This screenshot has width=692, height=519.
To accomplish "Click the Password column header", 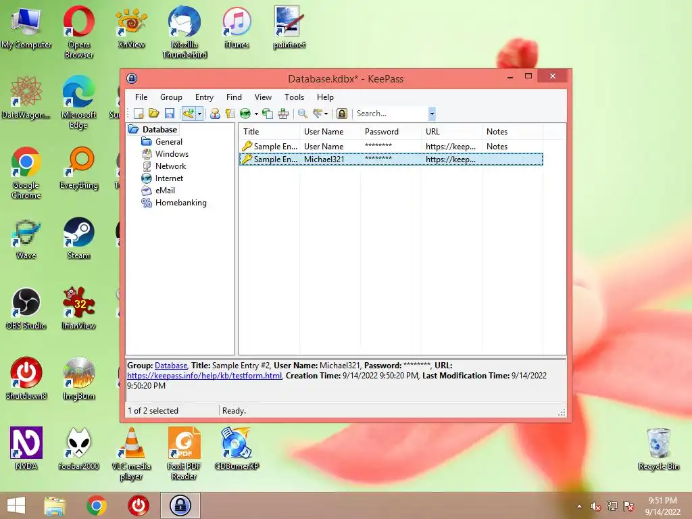I will point(391,132).
